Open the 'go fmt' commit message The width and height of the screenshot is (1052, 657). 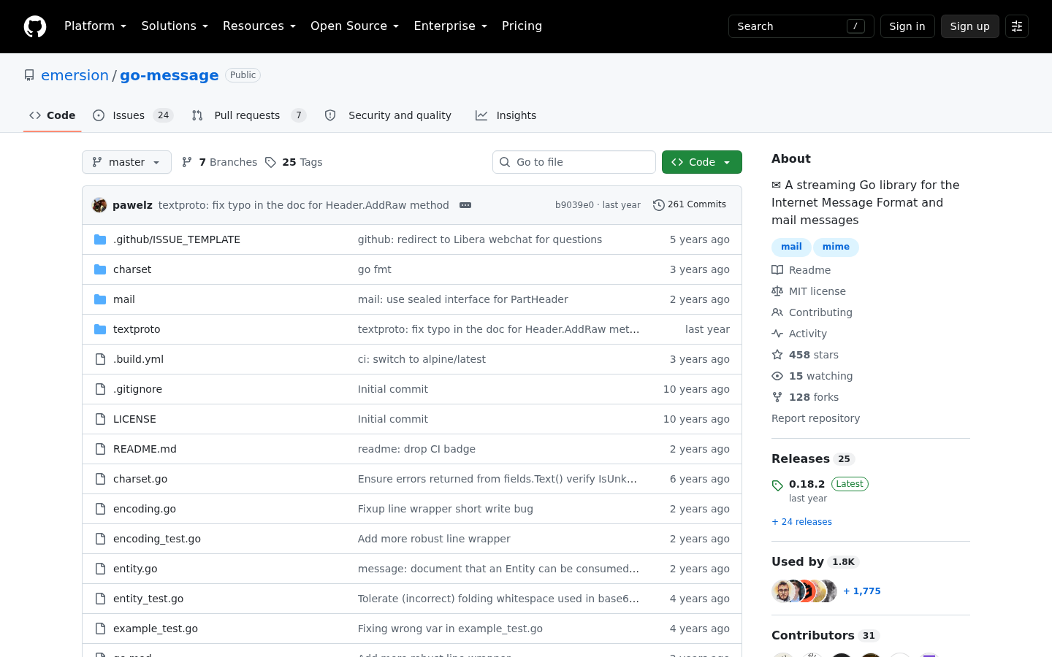coord(375,269)
